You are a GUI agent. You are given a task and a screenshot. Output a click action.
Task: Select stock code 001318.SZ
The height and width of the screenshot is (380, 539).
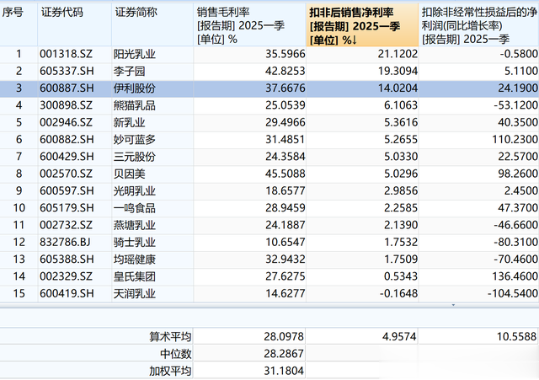pos(66,54)
